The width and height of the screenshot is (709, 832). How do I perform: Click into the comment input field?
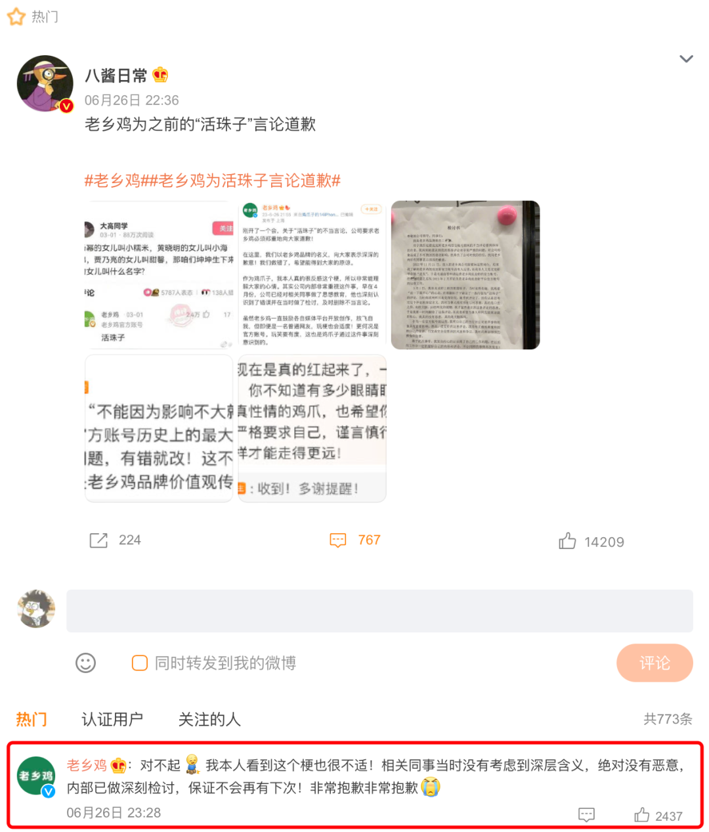tap(379, 611)
